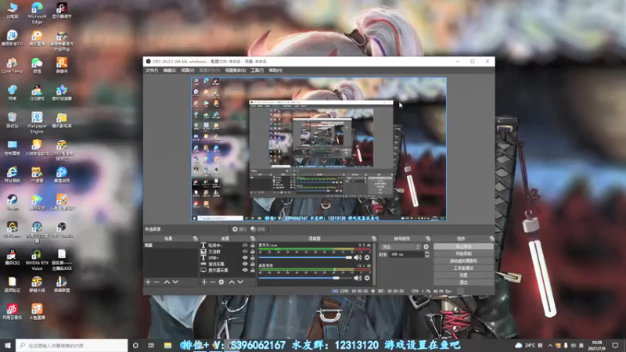
Task: Toggle lock on the display capture source
Action: click(x=252, y=270)
